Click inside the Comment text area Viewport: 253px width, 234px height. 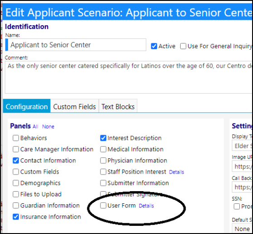[129, 77]
